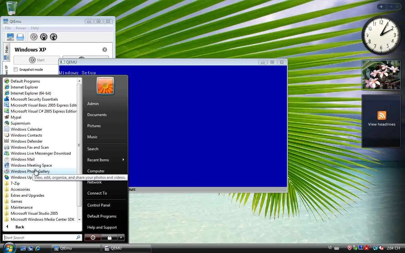405x253 pixels.
Task: Close the Windows XP machine tab with the round X
Action: 105,50
